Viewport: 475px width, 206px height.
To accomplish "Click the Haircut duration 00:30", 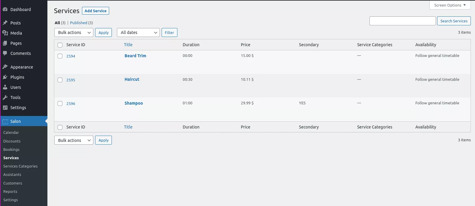I will (188, 79).
